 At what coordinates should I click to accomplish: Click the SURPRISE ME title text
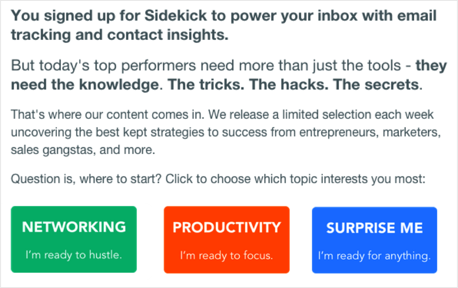(375, 228)
